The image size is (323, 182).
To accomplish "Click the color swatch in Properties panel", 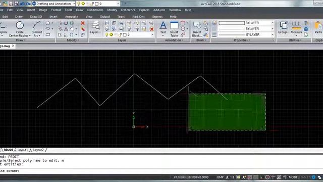I will 232,23.
